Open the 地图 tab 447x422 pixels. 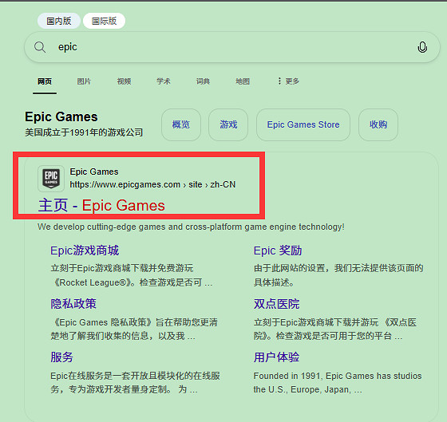tap(243, 81)
